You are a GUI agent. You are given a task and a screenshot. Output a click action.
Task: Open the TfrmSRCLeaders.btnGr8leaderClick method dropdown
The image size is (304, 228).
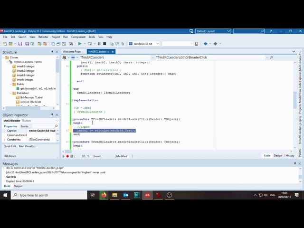(267, 57)
